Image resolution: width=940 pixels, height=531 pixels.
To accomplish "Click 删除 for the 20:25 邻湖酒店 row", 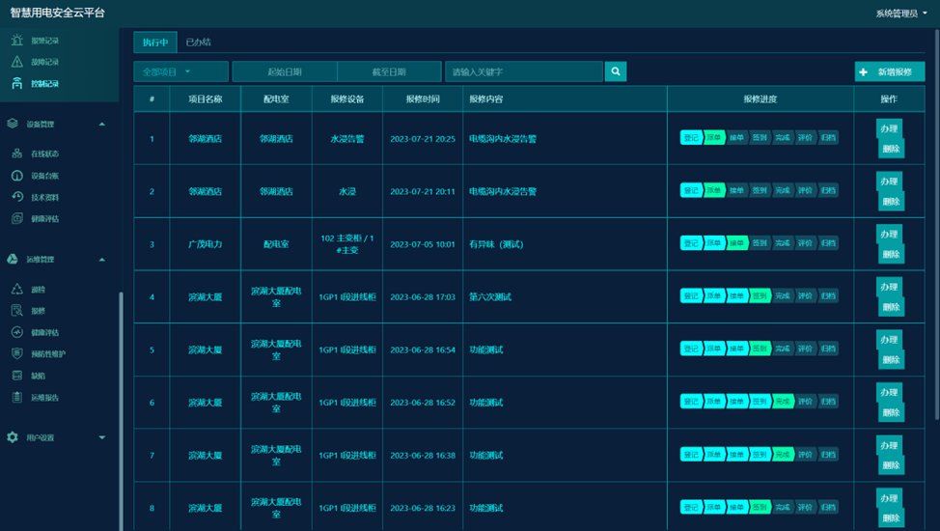I will (x=892, y=149).
